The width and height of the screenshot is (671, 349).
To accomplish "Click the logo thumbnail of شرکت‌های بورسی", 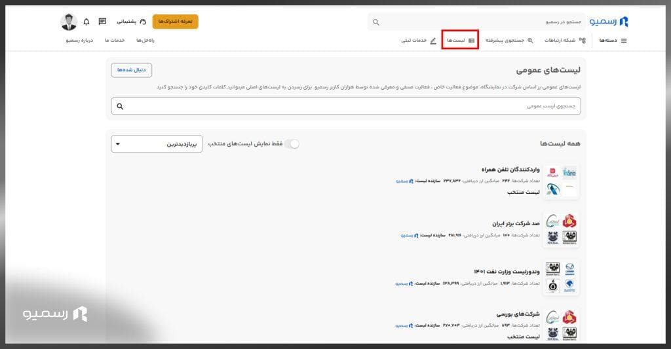I will [561, 325].
